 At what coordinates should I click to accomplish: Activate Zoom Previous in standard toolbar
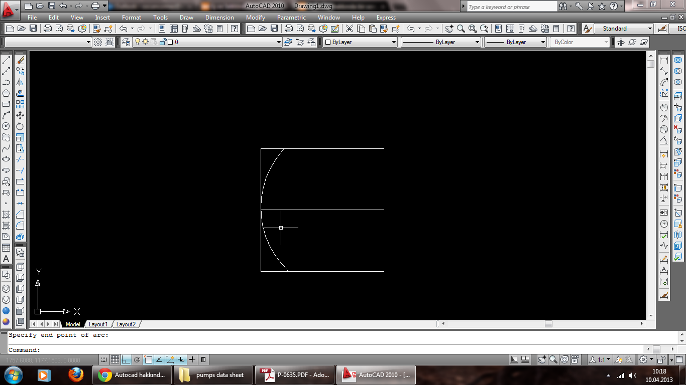[485, 29]
